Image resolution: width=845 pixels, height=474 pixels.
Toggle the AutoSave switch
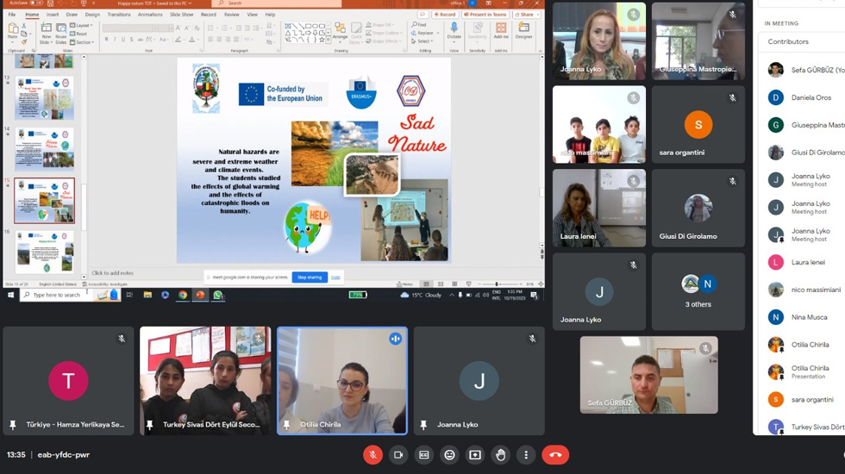36,3
